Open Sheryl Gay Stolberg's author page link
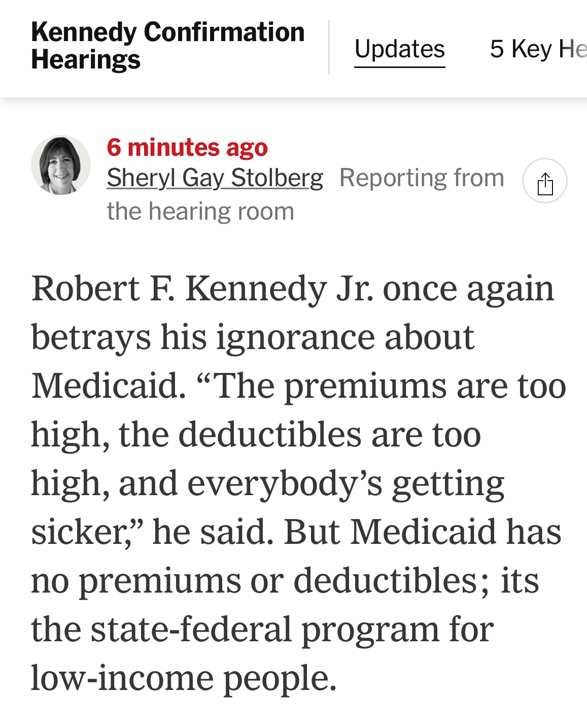587x726 pixels. [x=215, y=178]
